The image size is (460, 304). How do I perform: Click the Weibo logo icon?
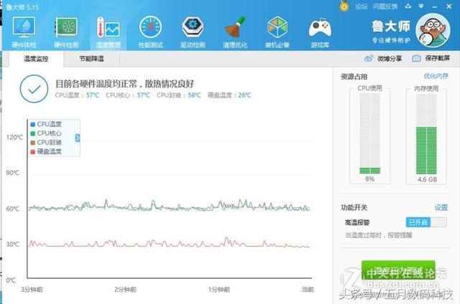(369, 59)
